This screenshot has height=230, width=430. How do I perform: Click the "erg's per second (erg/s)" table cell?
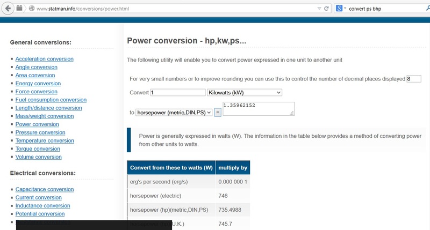171,182
